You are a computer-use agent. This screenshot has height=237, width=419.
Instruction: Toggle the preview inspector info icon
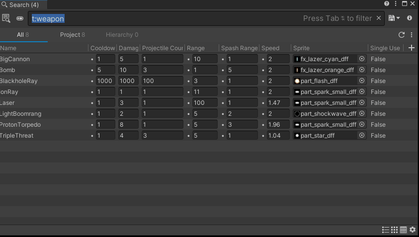[x=410, y=18]
